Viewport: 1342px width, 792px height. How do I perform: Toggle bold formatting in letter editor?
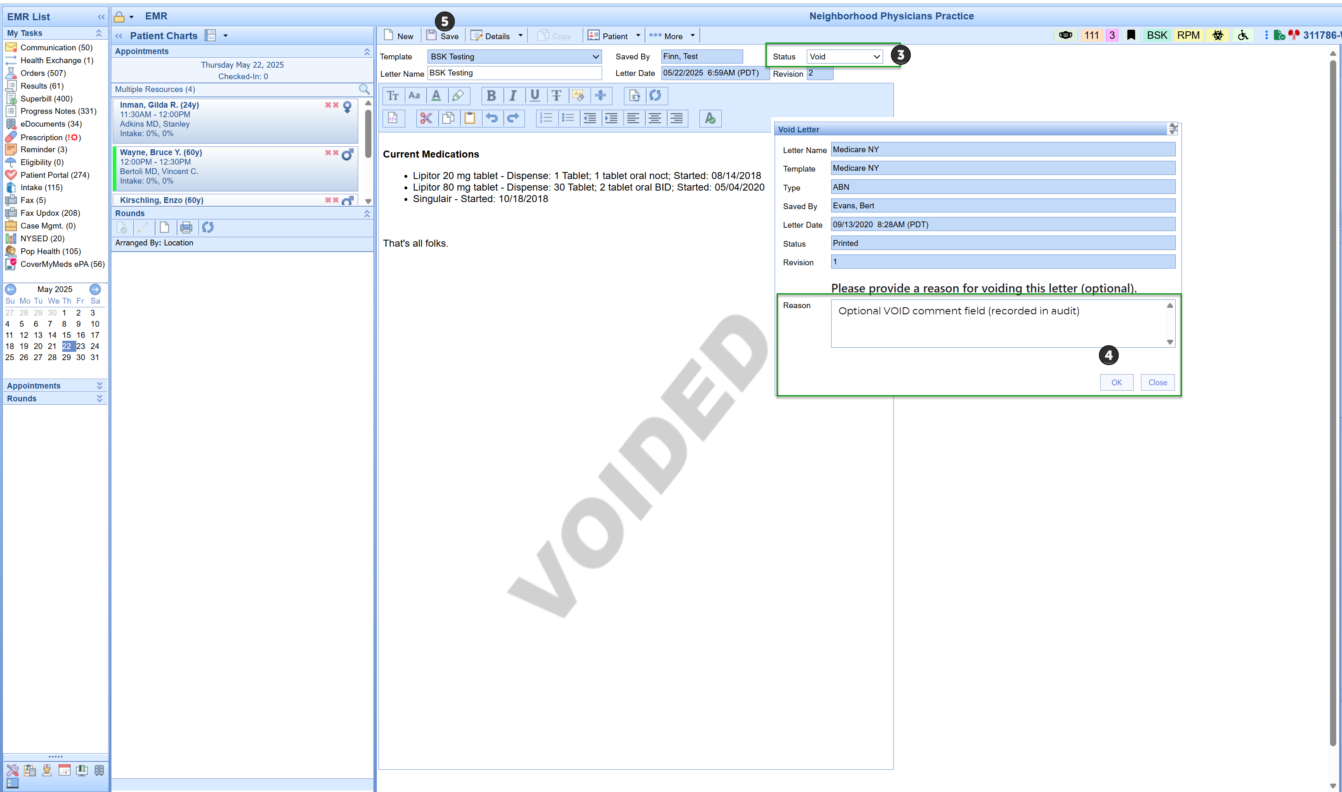[491, 96]
